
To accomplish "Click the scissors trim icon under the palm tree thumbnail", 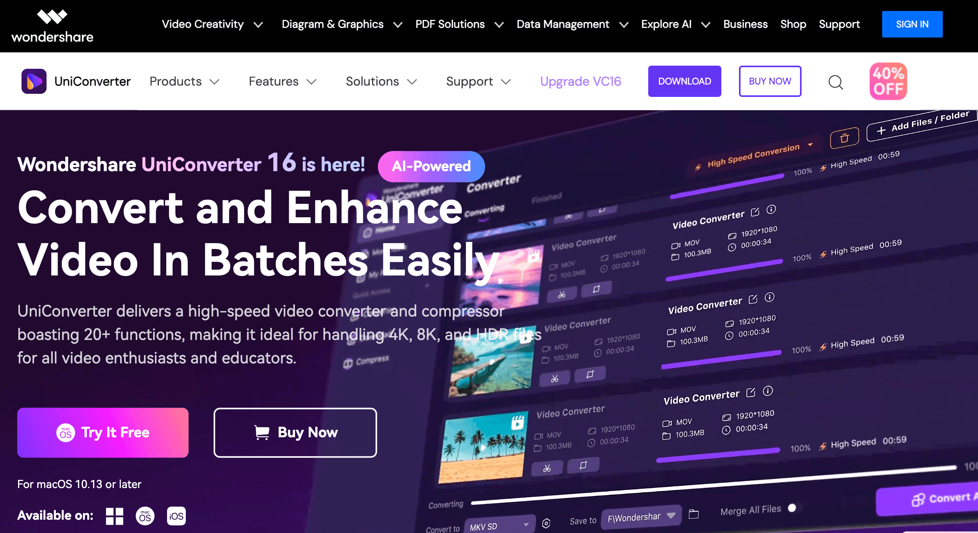I will tap(547, 468).
